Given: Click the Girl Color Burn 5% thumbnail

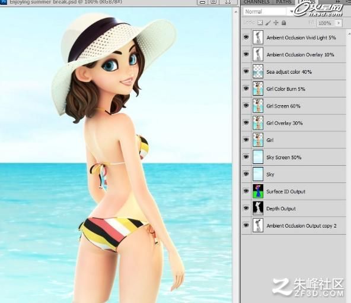Looking at the screenshot, I should [258, 89].
